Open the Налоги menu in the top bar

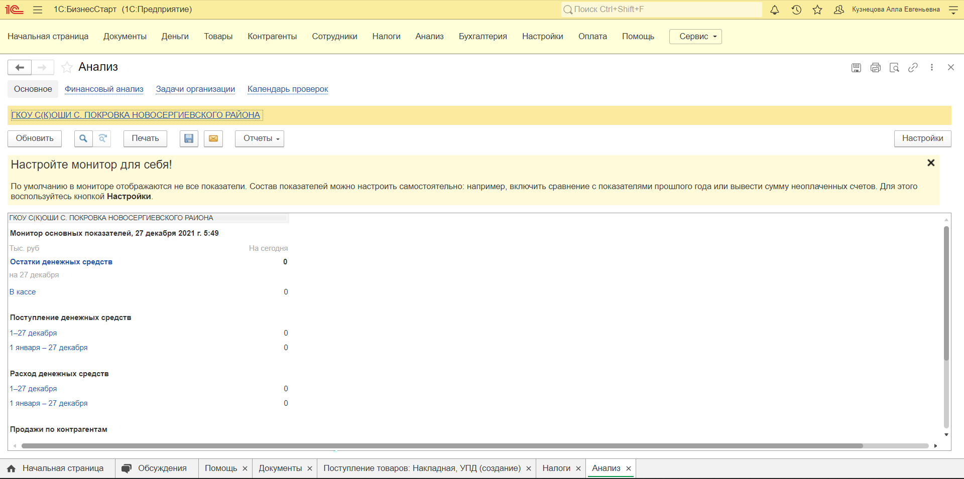387,37
